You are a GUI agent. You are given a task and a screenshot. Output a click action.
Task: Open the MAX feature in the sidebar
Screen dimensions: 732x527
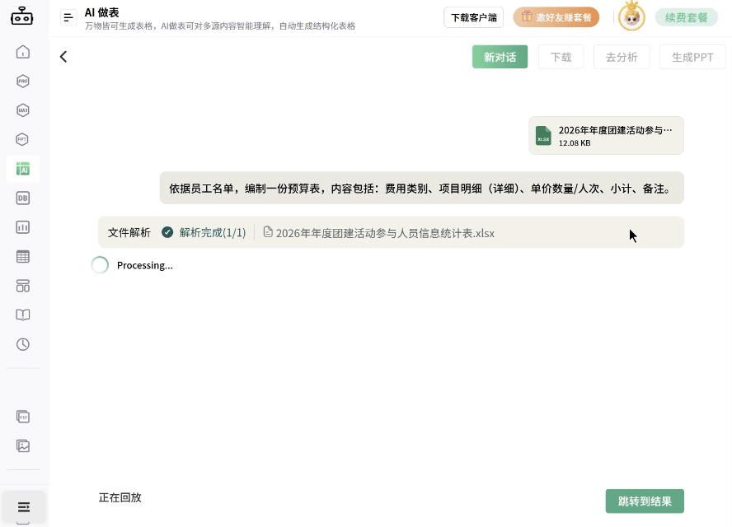(x=22, y=110)
